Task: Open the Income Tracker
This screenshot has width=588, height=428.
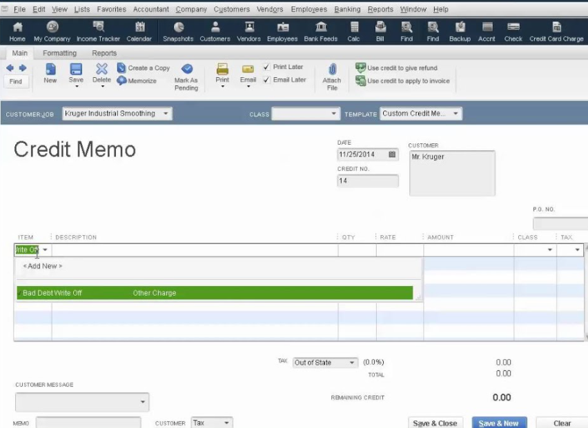Action: 98,32
